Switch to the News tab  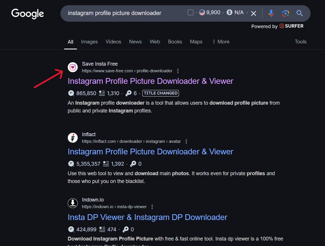135,42
